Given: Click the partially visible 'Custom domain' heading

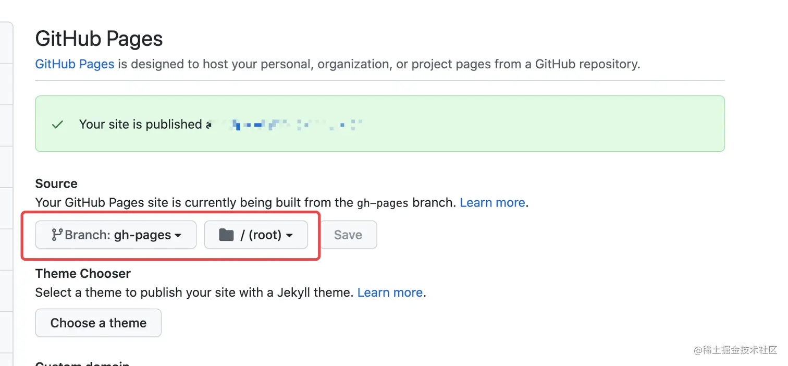Looking at the screenshot, I should [x=82, y=363].
